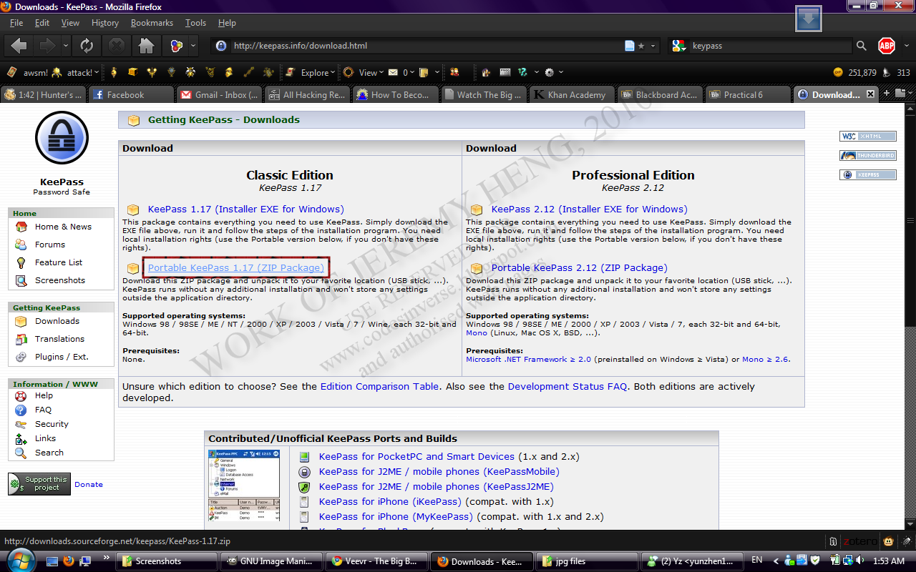Image resolution: width=916 pixels, height=572 pixels.
Task: Open the File menu
Action: pyautogui.click(x=16, y=23)
